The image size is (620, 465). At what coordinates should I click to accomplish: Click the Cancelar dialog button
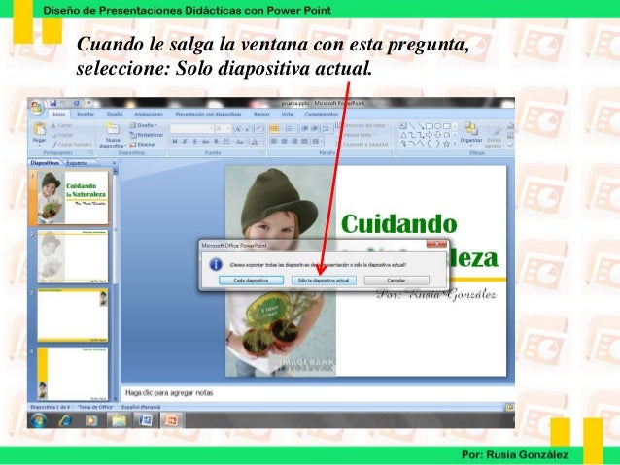tap(396, 281)
